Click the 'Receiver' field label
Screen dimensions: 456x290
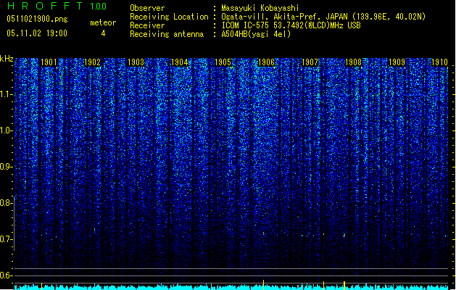(x=147, y=25)
